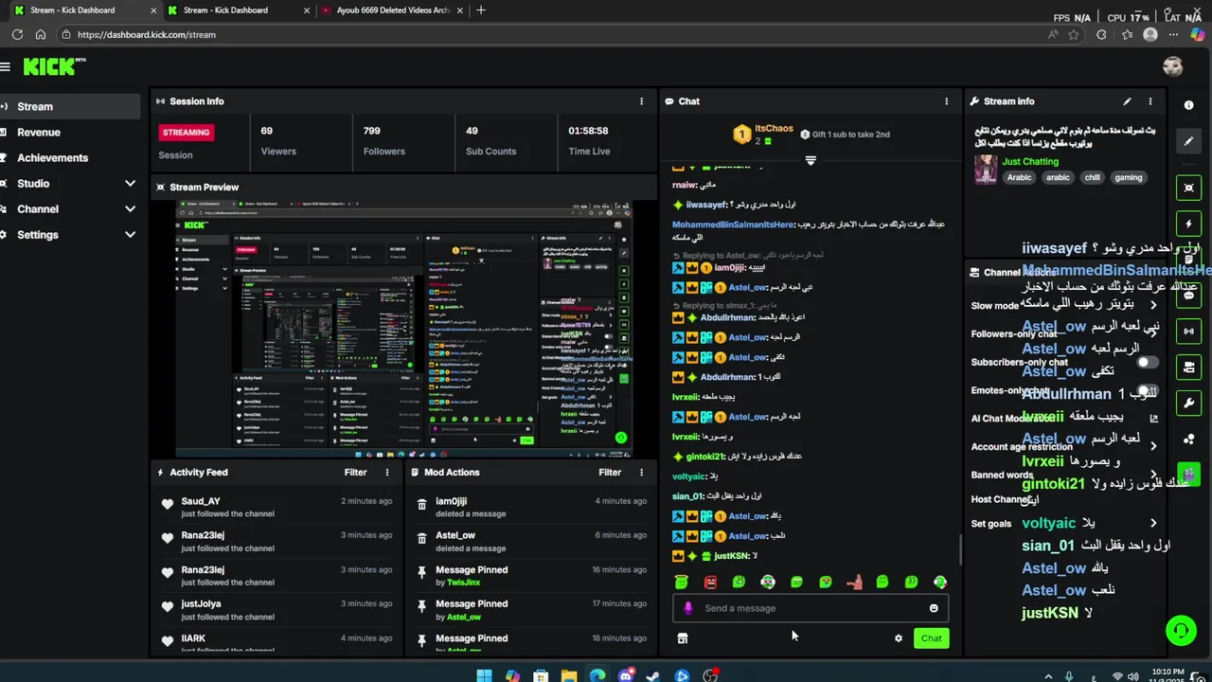Click the broadcast signal icon in right toolbar
The height and width of the screenshot is (682, 1212).
click(1189, 332)
